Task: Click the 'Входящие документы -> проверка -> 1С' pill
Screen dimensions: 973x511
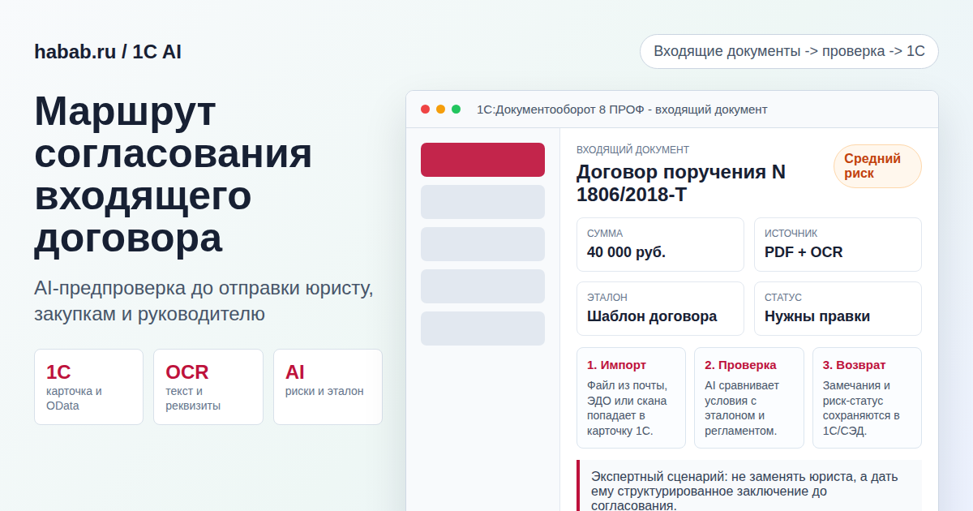Action: point(789,51)
